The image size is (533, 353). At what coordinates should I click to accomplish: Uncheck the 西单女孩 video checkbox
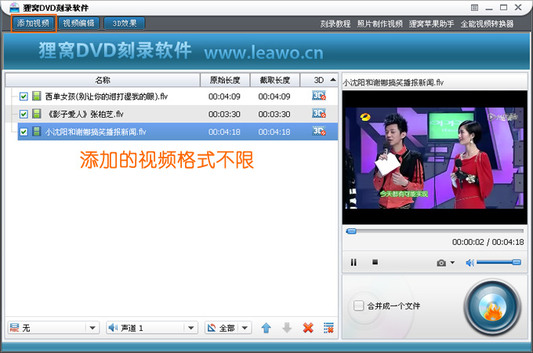coord(24,96)
